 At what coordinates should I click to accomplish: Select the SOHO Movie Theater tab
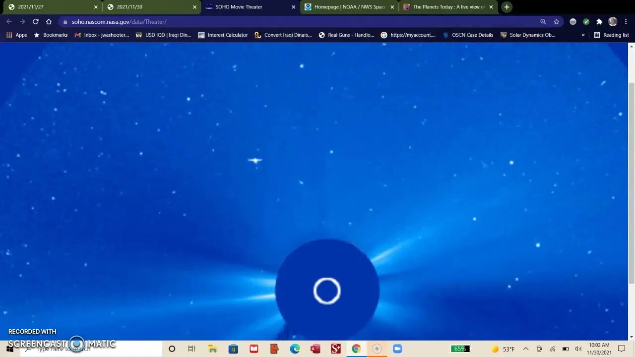pos(250,7)
